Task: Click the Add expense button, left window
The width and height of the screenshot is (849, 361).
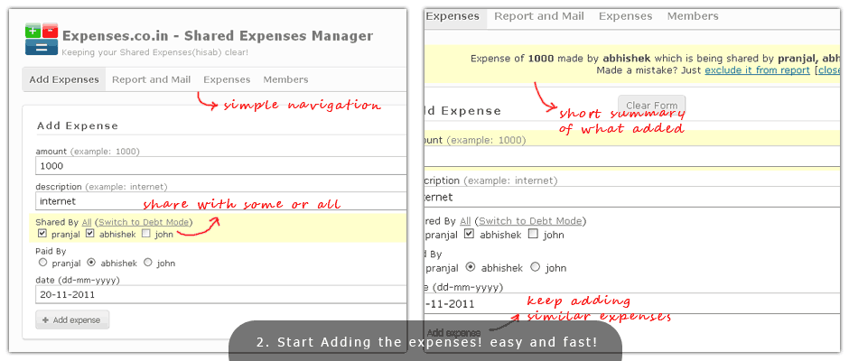Action: pyautogui.click(x=72, y=319)
